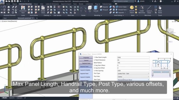Open the Autodesk App Store cart icon

(x=152, y=1)
